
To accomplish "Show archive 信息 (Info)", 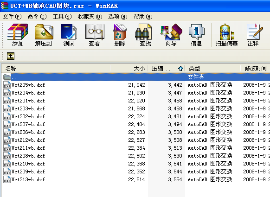I will [196, 35].
